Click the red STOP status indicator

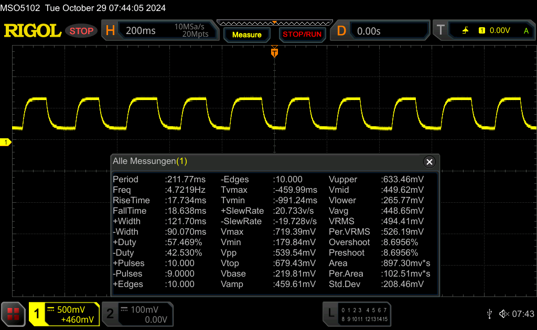pos(81,31)
